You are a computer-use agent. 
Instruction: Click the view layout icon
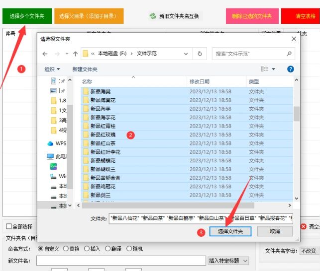point(265,69)
